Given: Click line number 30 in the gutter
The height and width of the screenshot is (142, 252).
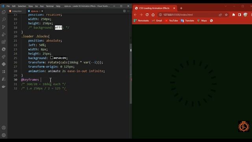Looking at the screenshot, I should pos(15,80).
